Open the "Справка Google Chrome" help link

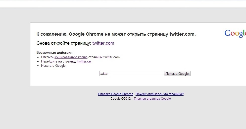click(x=115, y=94)
